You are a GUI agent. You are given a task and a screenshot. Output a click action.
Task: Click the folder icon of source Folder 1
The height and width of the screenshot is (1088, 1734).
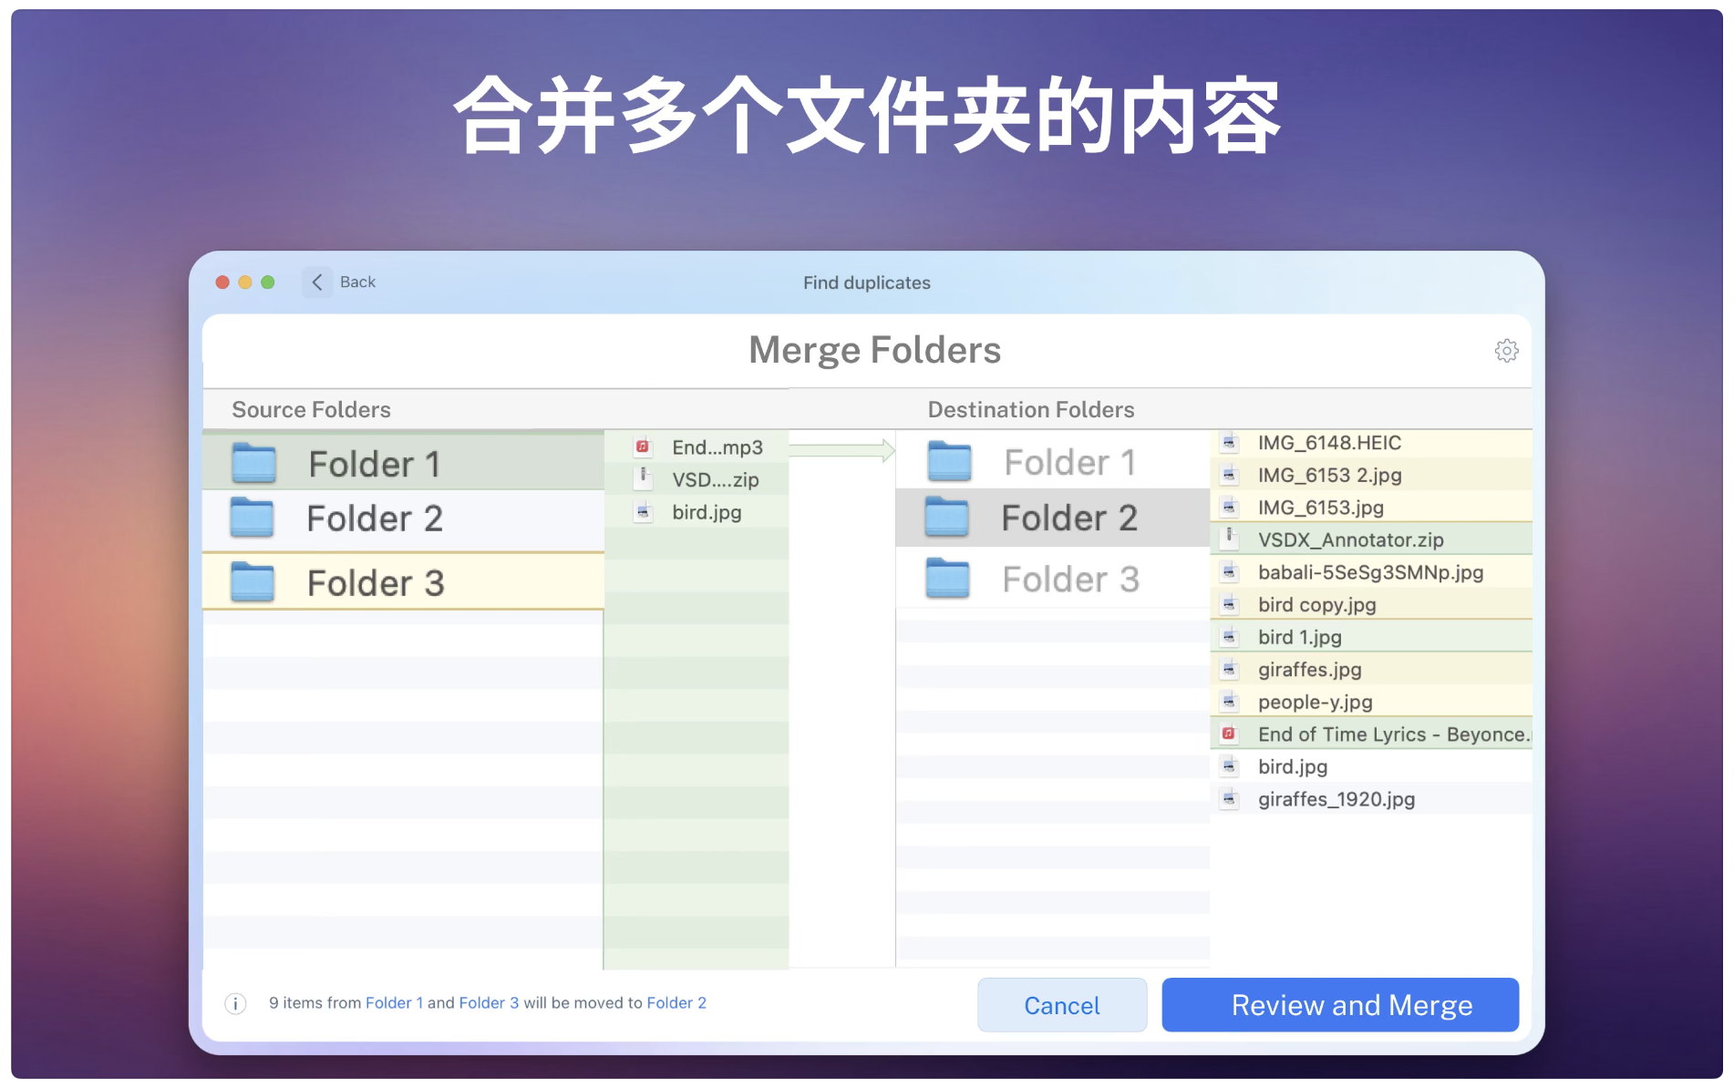254,463
